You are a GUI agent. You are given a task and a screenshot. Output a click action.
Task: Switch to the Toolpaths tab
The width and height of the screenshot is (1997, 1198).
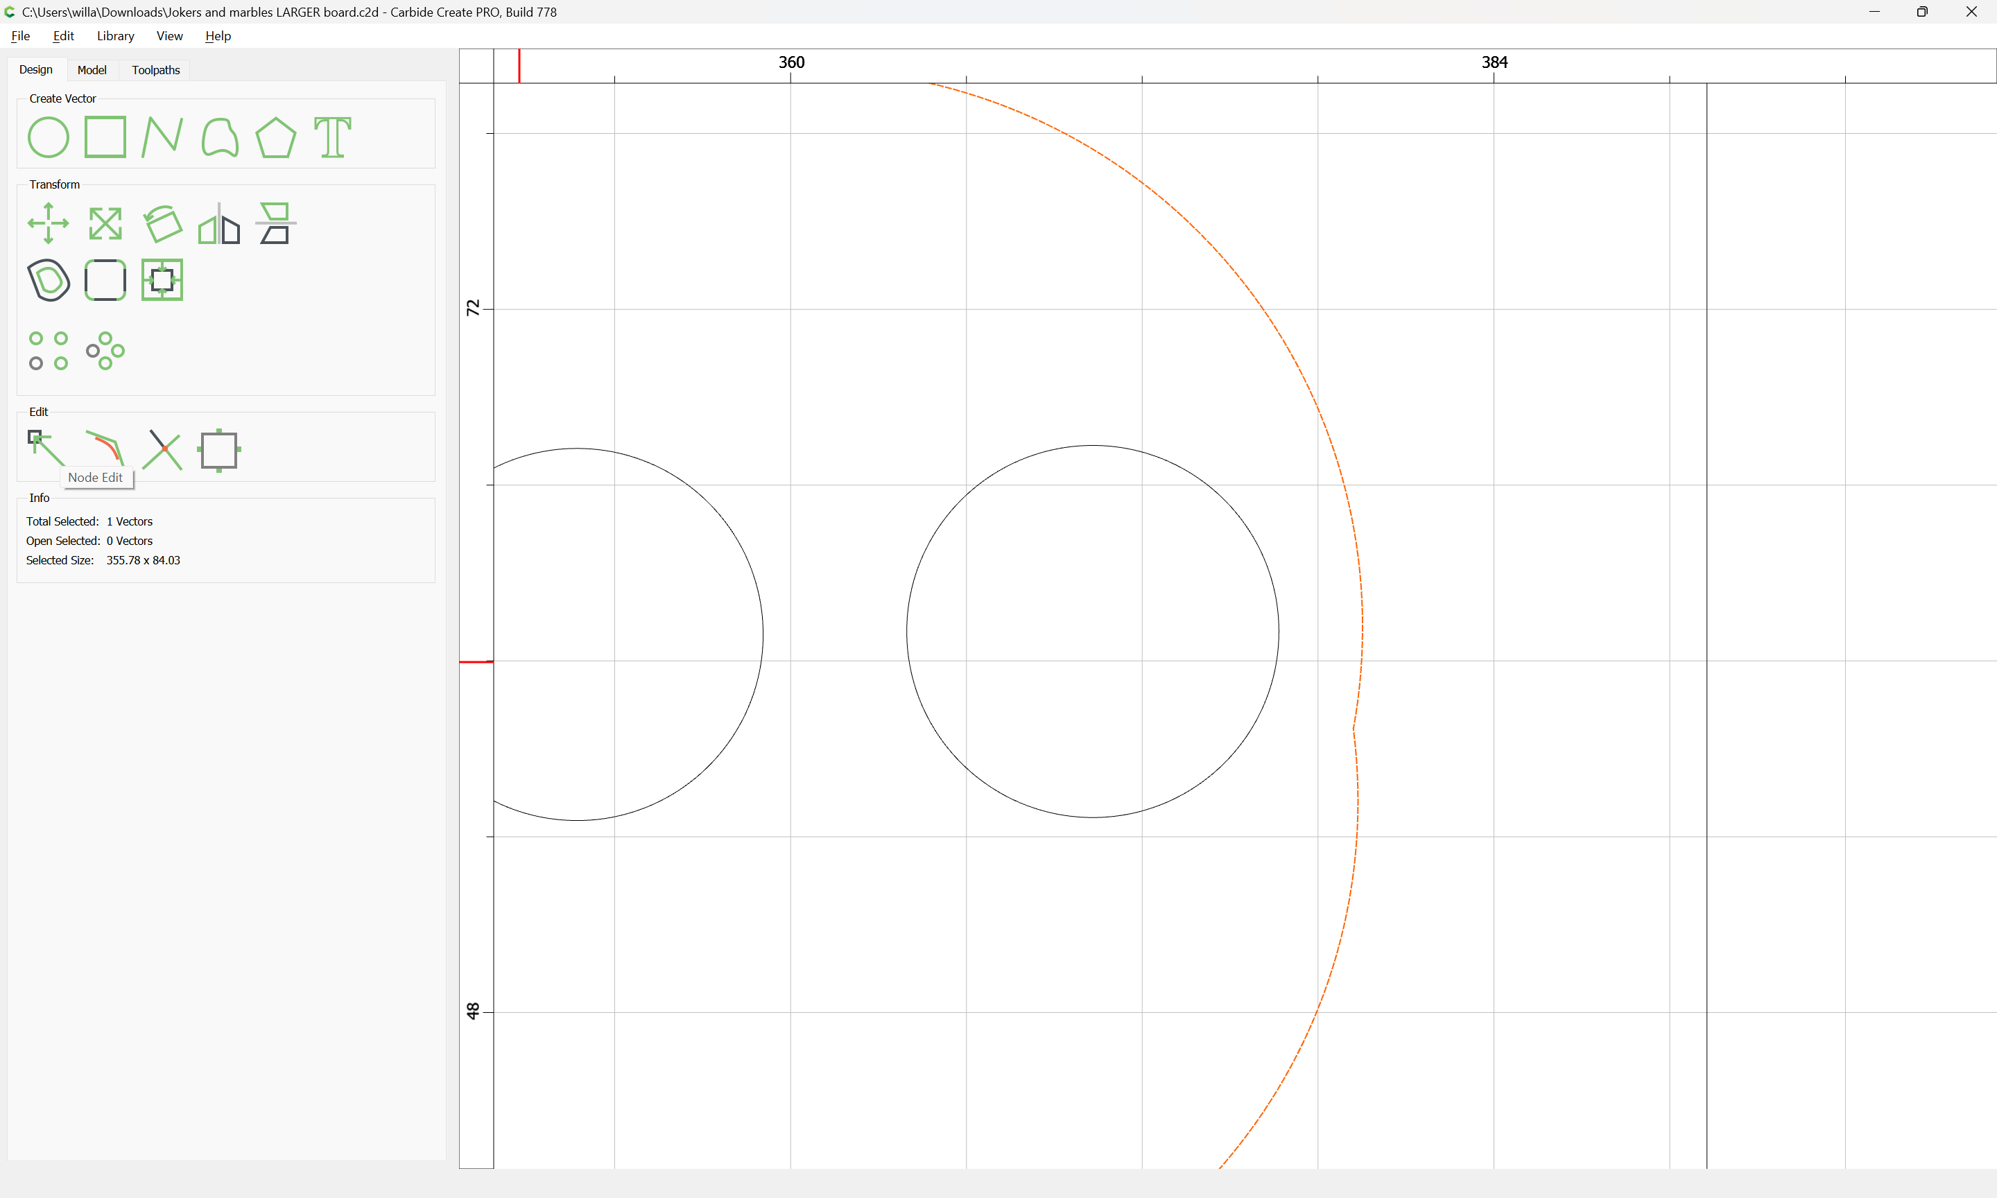(x=156, y=70)
